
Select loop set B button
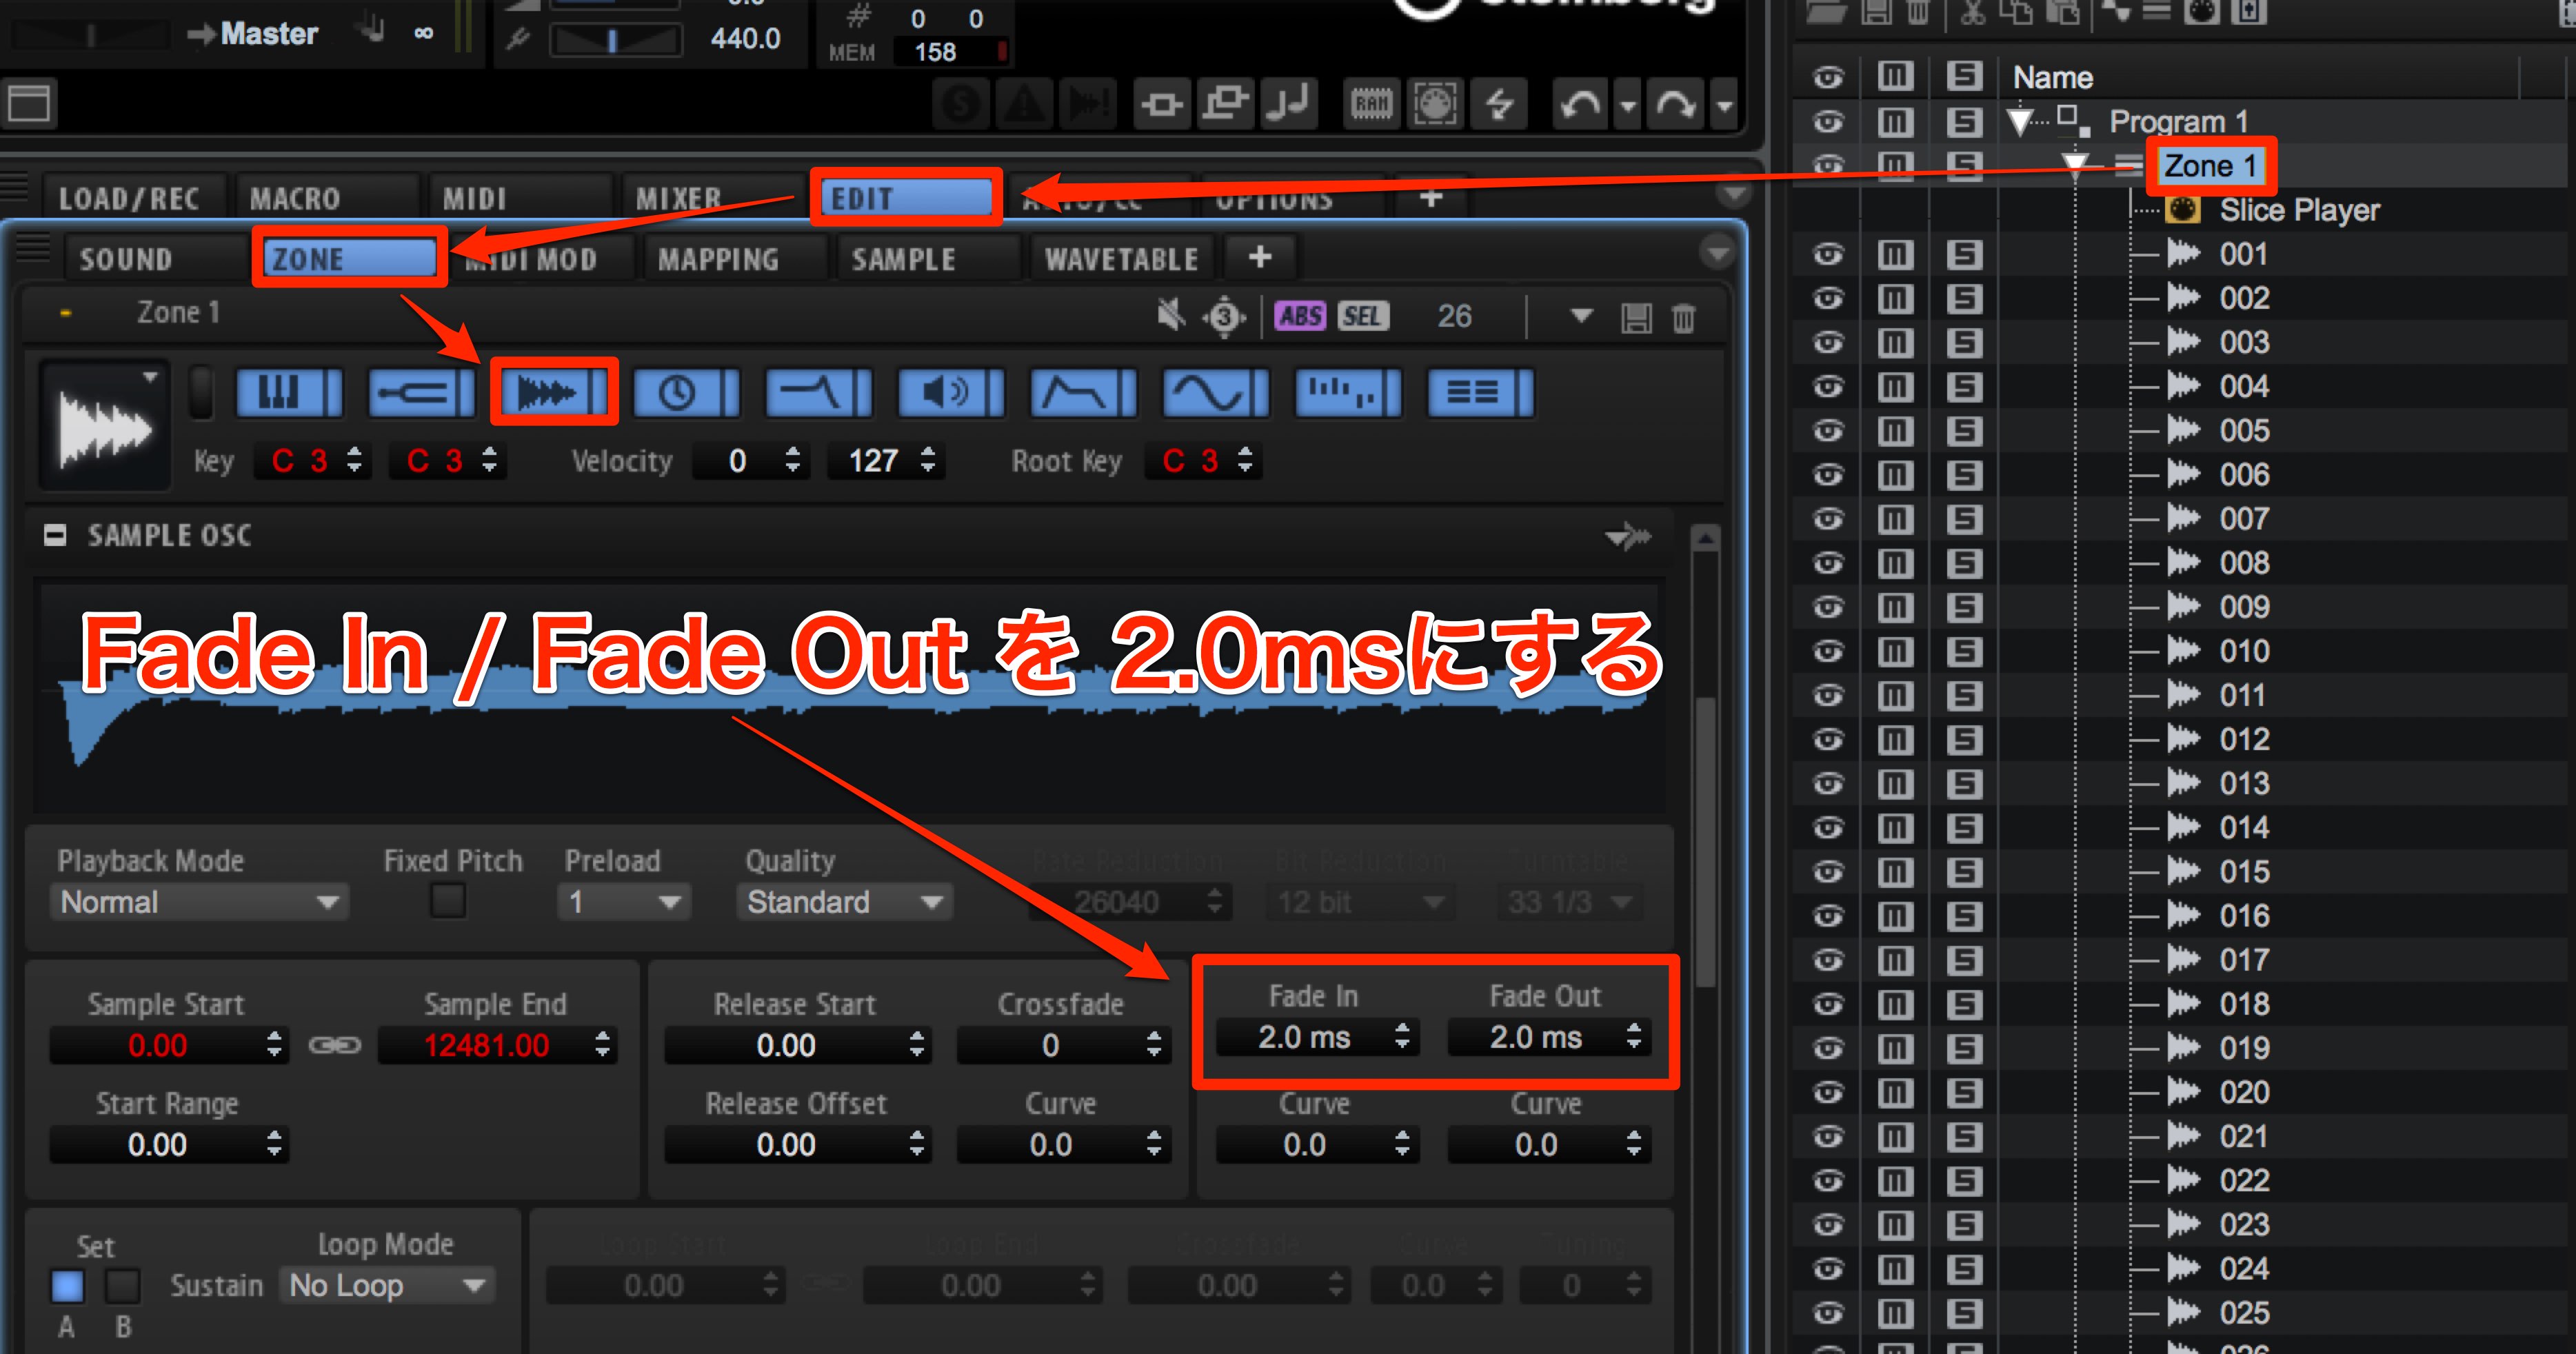click(123, 1286)
